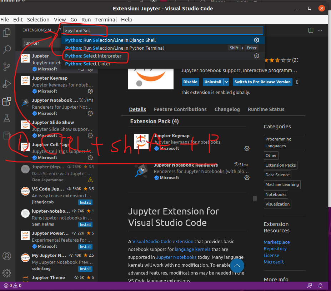331x291 pixels.
Task: Click the Uninstall button
Action: (213, 82)
